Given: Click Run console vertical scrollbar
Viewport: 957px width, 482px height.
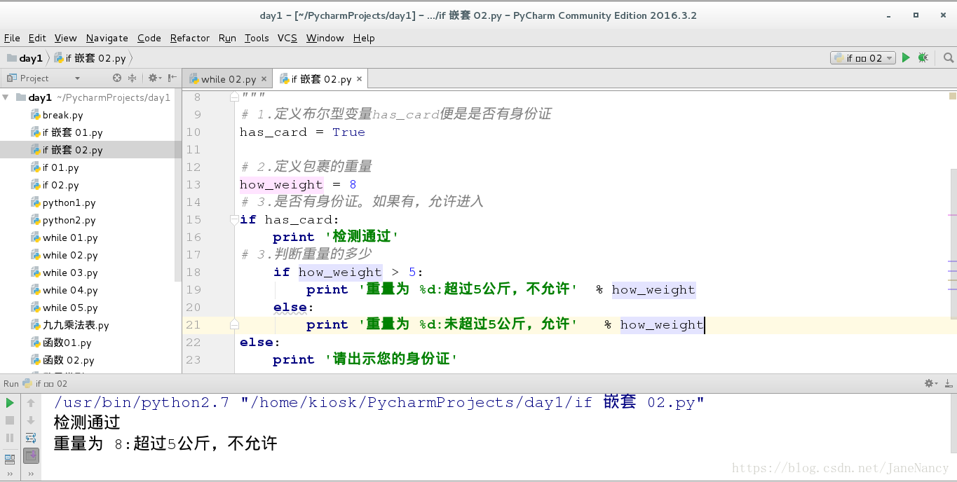Looking at the screenshot, I should (953, 423).
